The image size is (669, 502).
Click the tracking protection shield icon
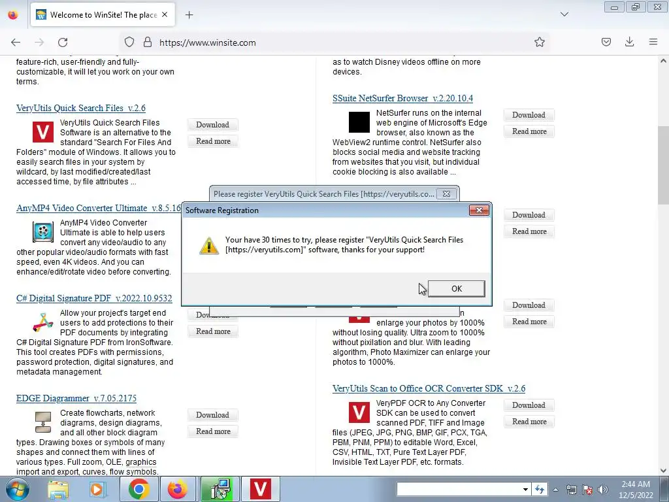pos(129,42)
